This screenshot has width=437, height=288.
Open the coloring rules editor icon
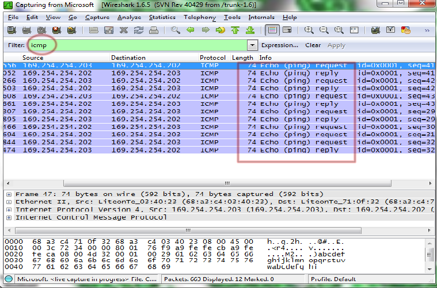pyautogui.click(x=406, y=30)
